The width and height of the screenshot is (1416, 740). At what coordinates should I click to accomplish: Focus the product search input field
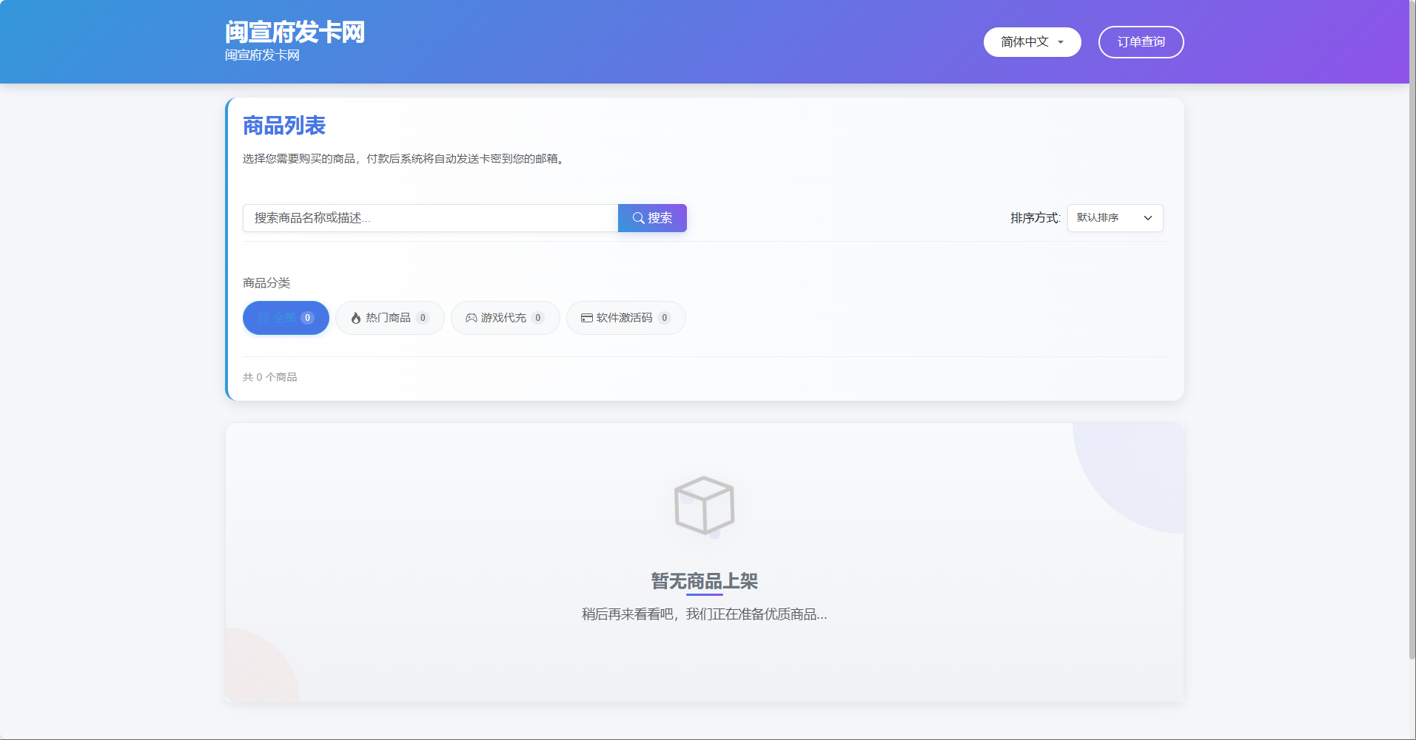(430, 218)
